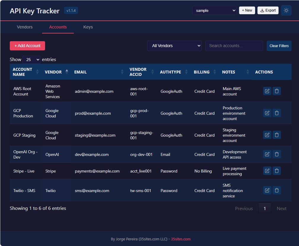Click the org-dev-001 vendor ID cell
299x246 pixels.
(x=141, y=154)
